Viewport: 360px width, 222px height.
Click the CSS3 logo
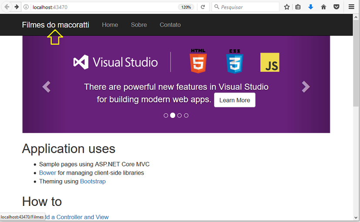coord(235,61)
